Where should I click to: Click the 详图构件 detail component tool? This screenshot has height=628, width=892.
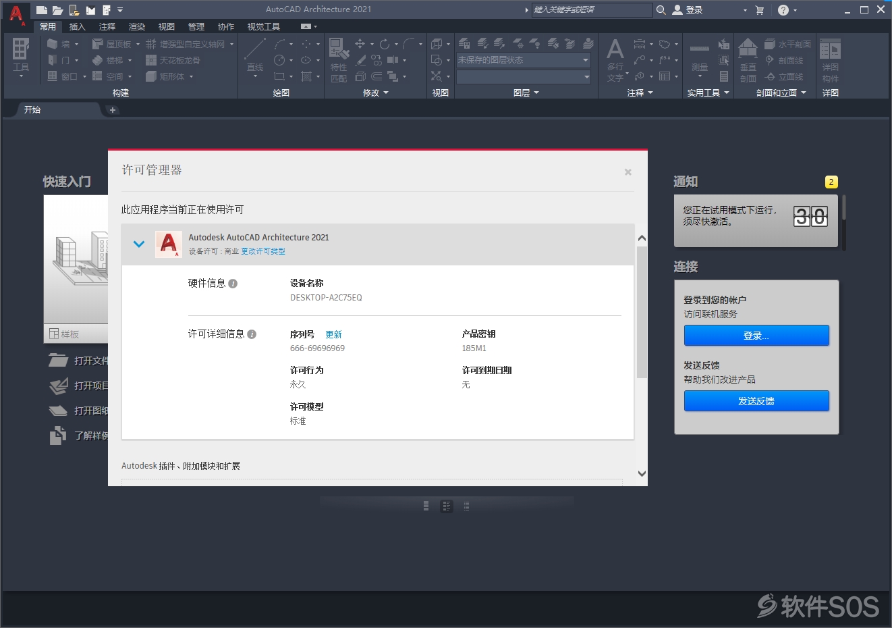pyautogui.click(x=830, y=60)
